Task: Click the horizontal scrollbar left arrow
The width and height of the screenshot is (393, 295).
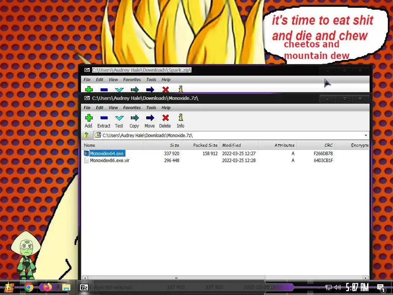Action: (x=85, y=278)
